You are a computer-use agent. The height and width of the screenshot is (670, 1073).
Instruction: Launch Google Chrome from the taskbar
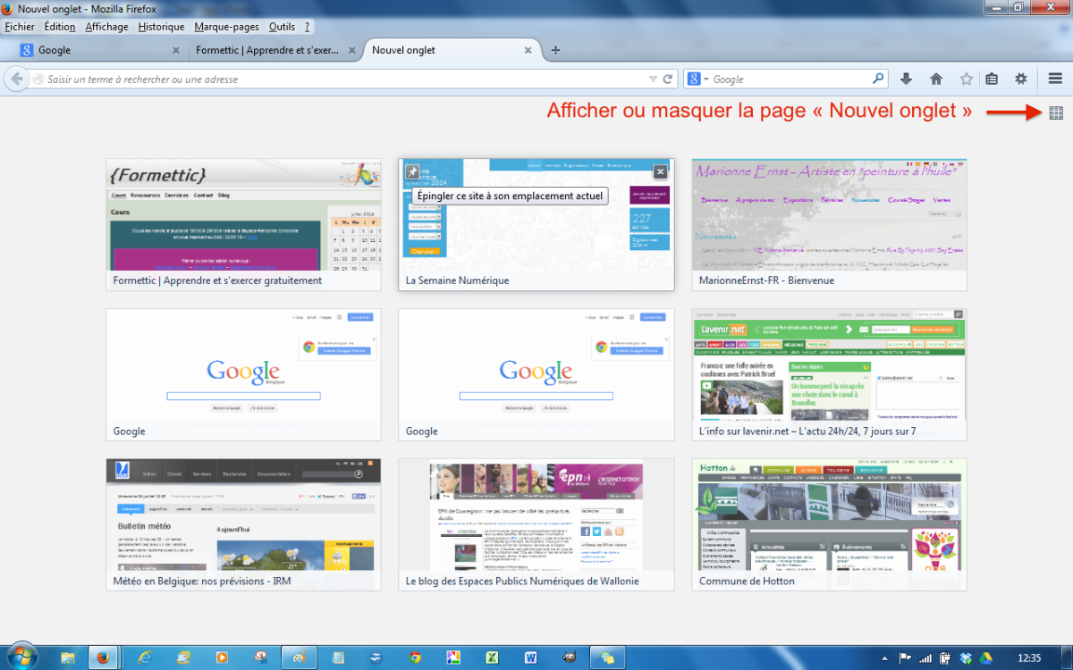(x=415, y=657)
